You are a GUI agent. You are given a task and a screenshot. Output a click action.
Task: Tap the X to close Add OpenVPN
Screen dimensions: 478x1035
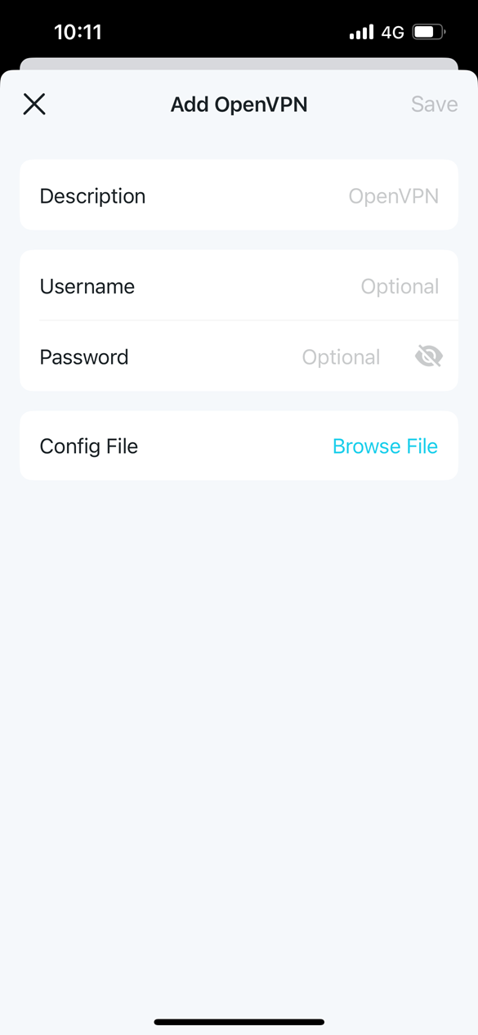[34, 104]
